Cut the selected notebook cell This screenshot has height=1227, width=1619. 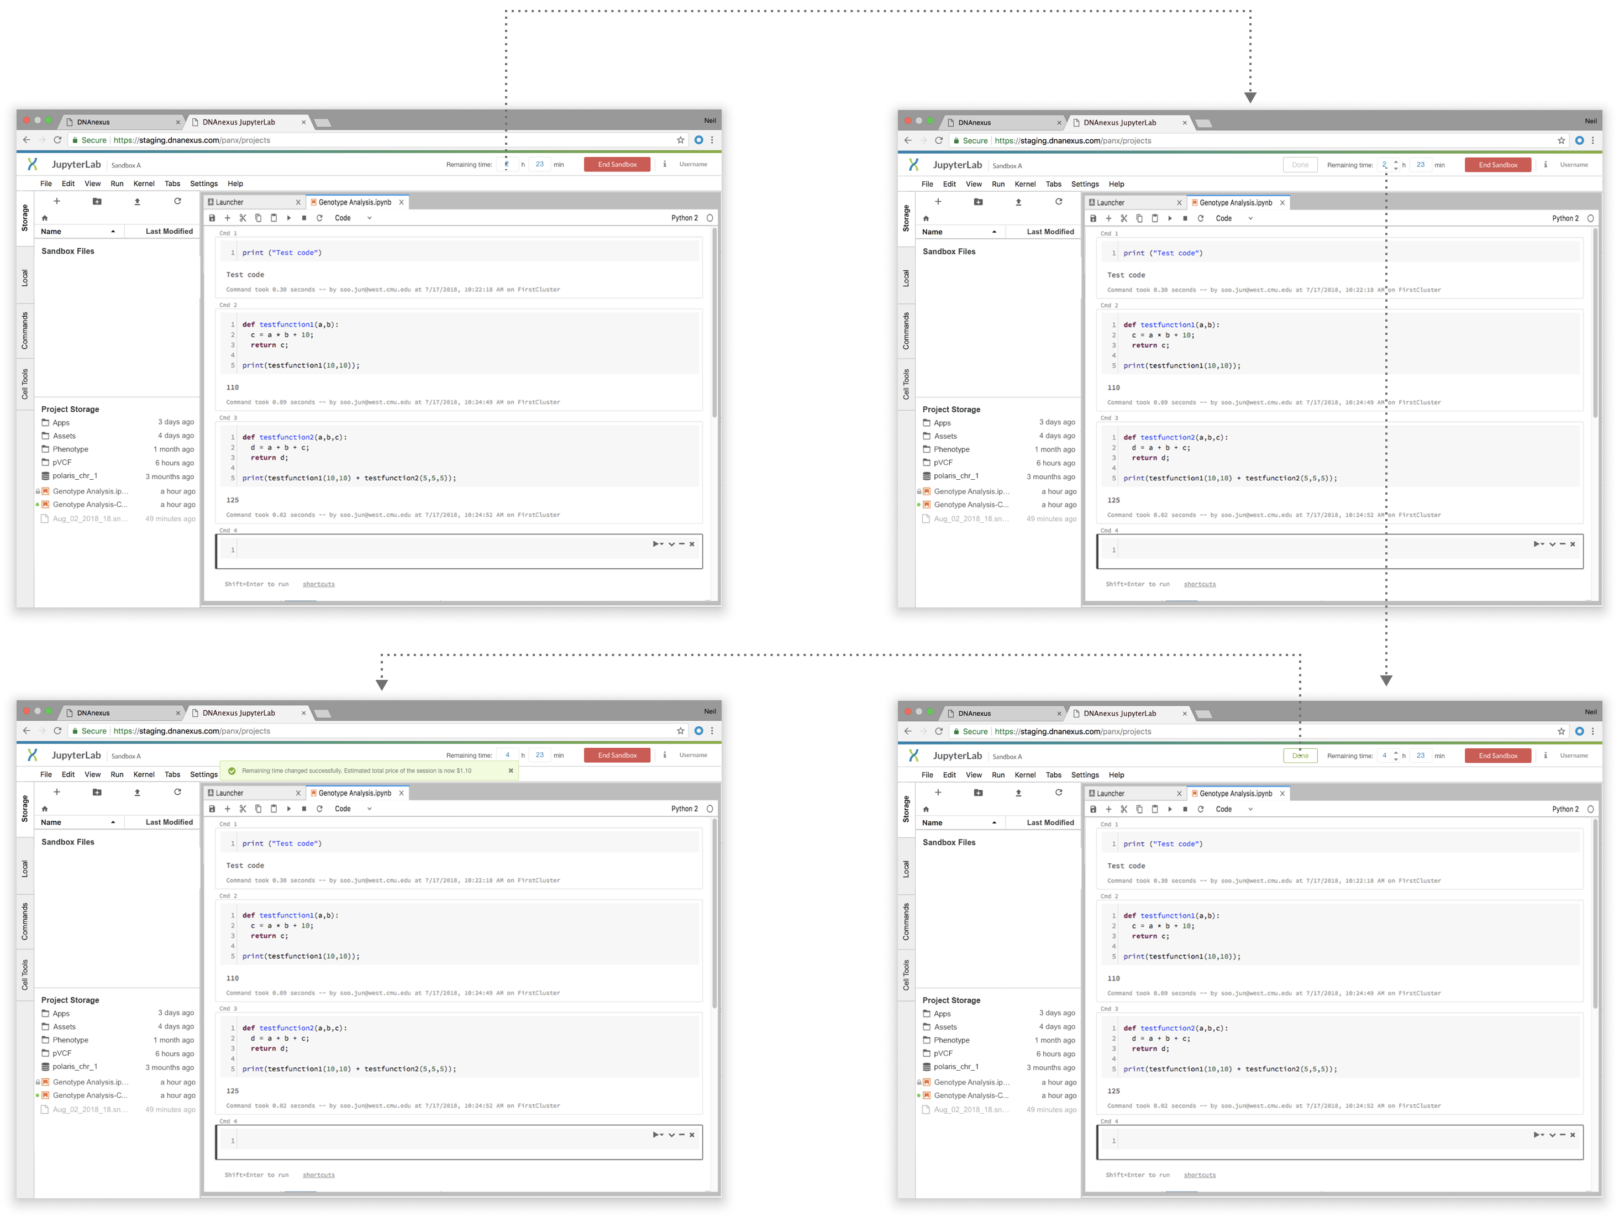(242, 217)
